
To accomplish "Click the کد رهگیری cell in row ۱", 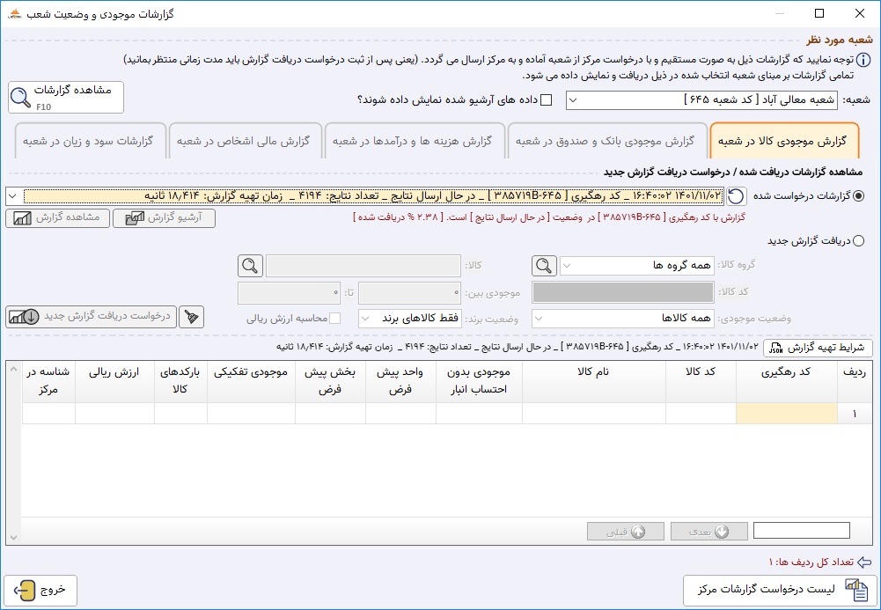I will pos(787,414).
